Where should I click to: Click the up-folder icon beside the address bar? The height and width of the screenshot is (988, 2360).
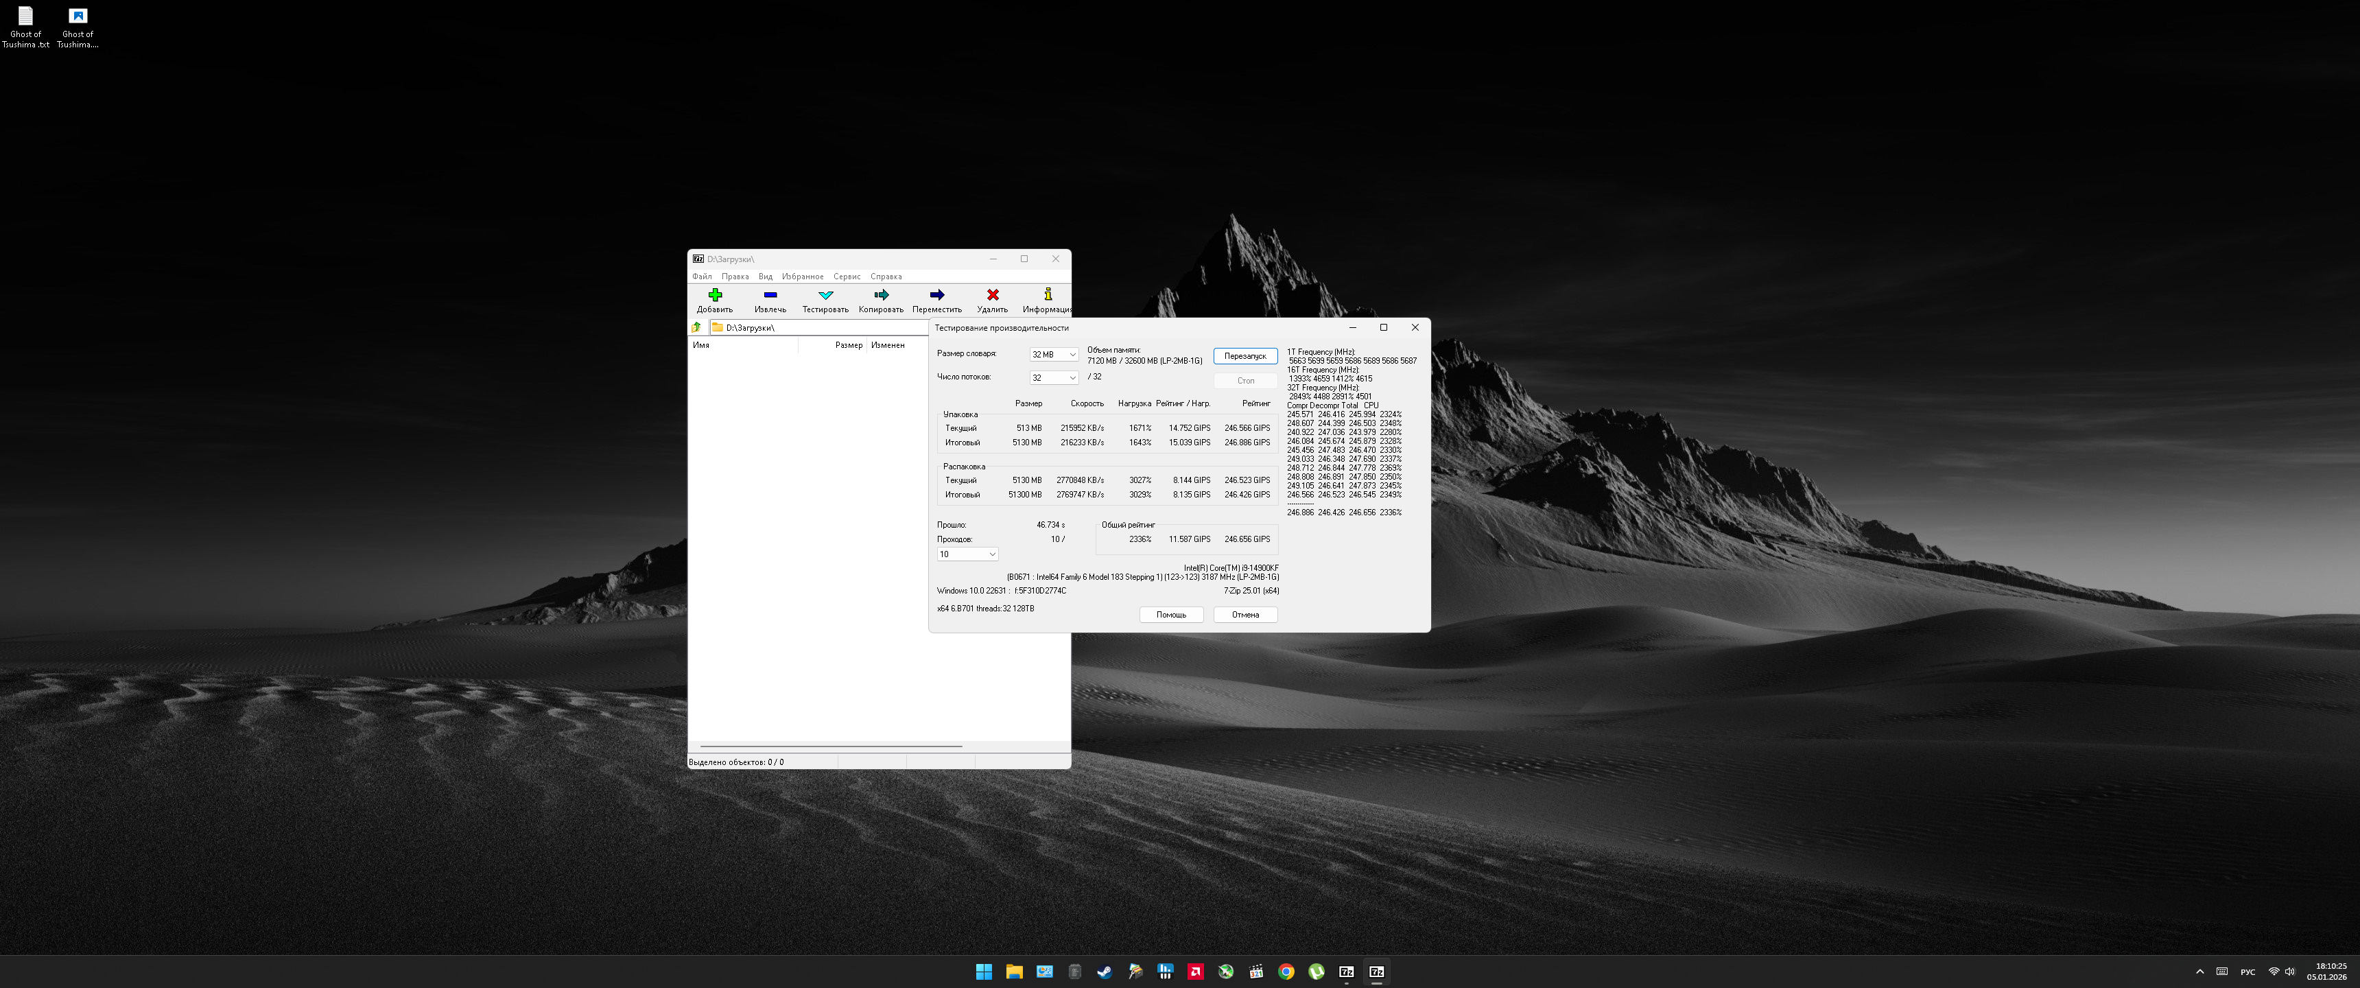click(697, 327)
